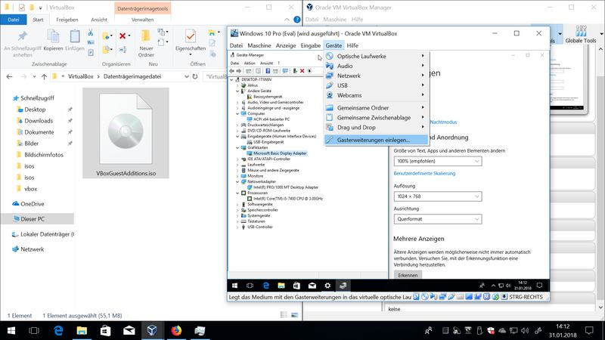The height and width of the screenshot is (340, 605).
Task: Switch to the Ansicht ribbon tab in Explorer
Action: pyautogui.click(x=99, y=20)
